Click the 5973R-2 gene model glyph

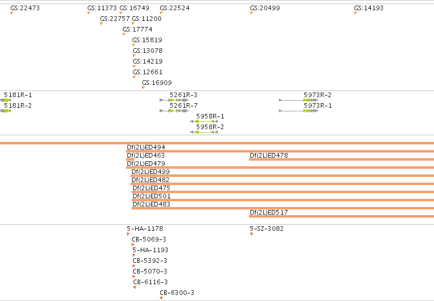click(298, 100)
